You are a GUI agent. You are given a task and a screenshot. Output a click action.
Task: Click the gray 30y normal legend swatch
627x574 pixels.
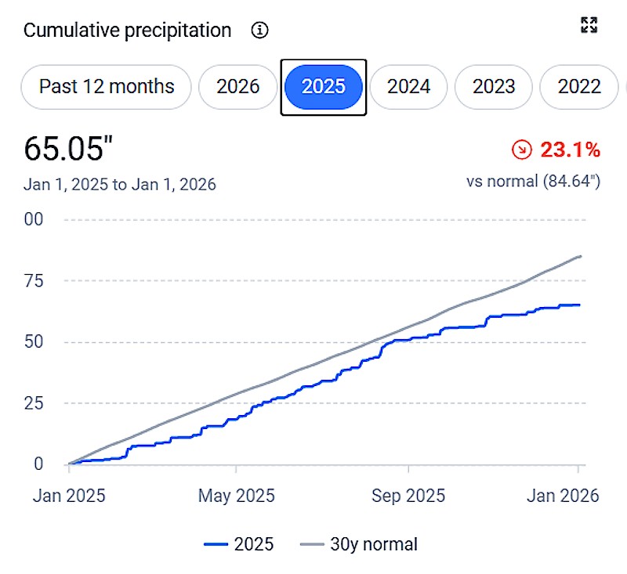[311, 543]
